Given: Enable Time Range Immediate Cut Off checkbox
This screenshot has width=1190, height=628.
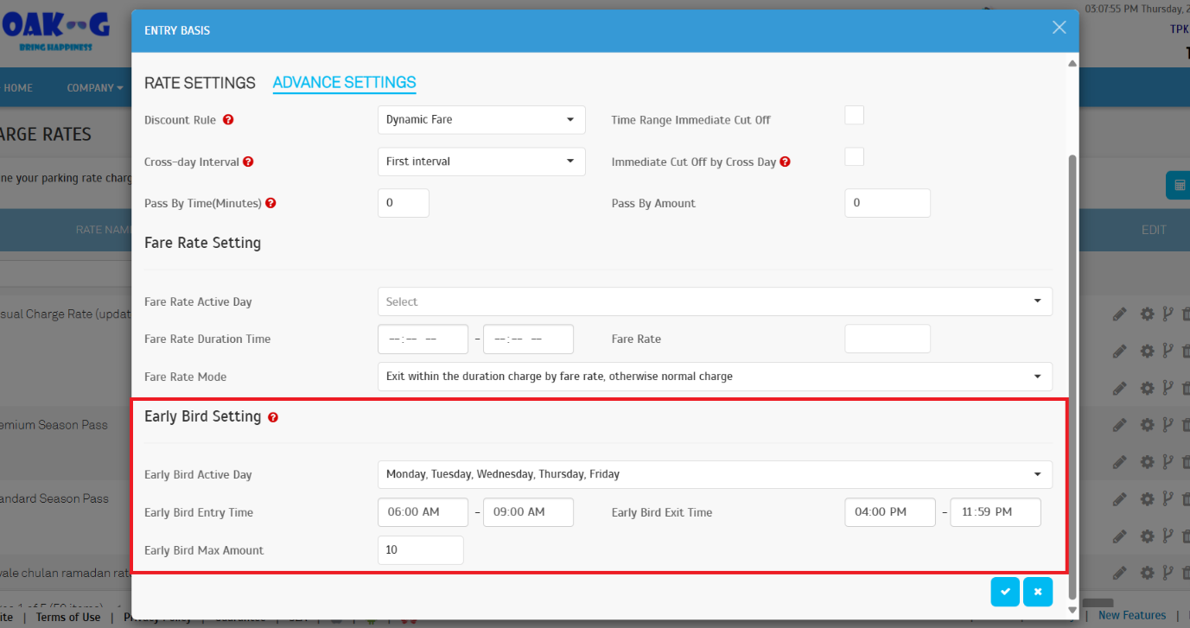Looking at the screenshot, I should [x=854, y=116].
